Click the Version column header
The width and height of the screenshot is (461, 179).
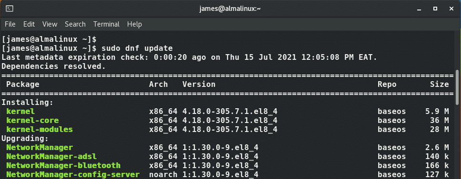coord(199,85)
